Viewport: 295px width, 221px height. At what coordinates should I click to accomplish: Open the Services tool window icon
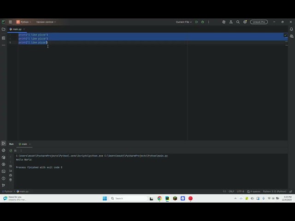3,164
